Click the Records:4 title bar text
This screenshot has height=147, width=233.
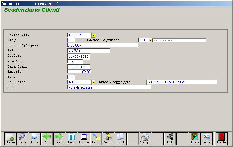tap(10, 4)
